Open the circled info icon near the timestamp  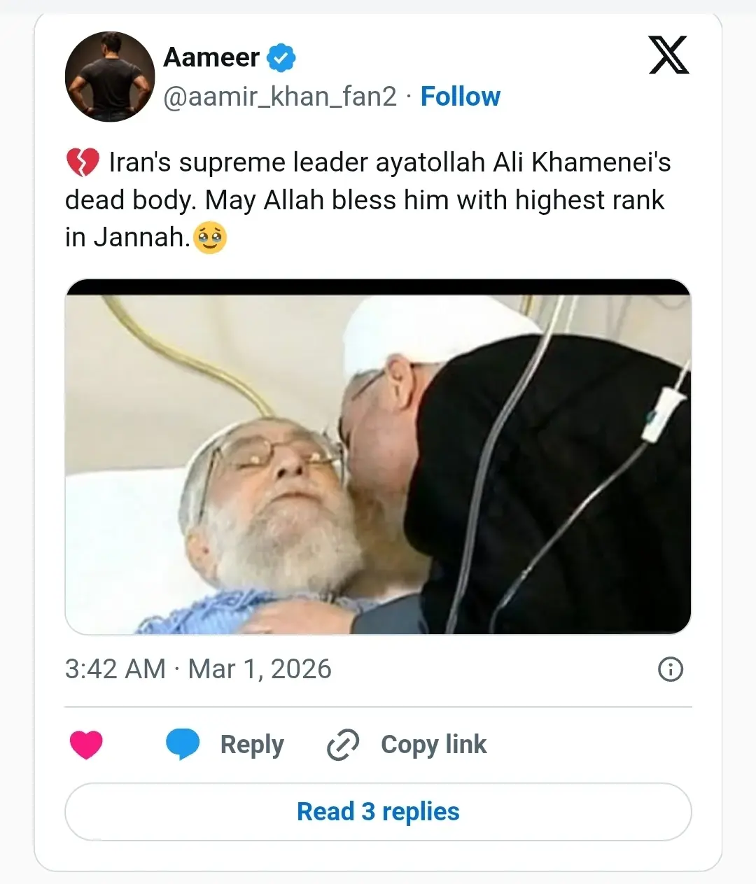[670, 669]
